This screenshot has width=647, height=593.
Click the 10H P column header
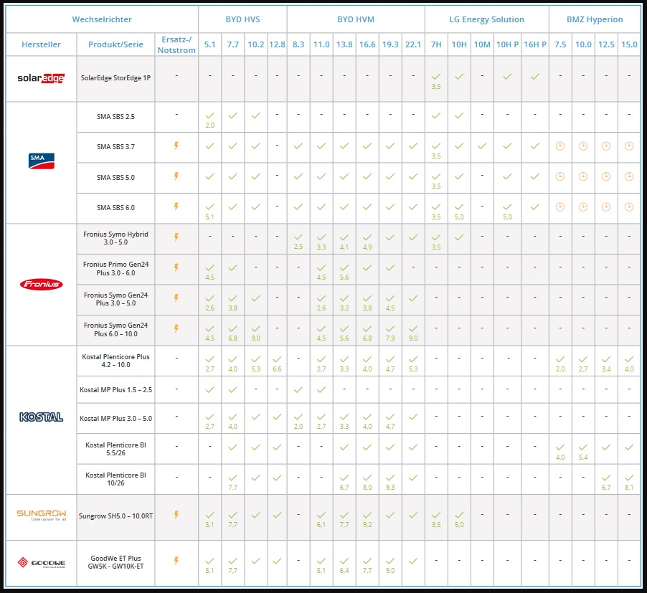507,44
